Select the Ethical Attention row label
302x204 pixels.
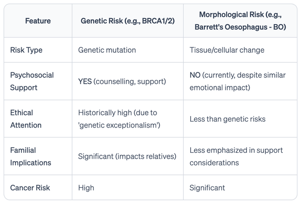coord(26,119)
